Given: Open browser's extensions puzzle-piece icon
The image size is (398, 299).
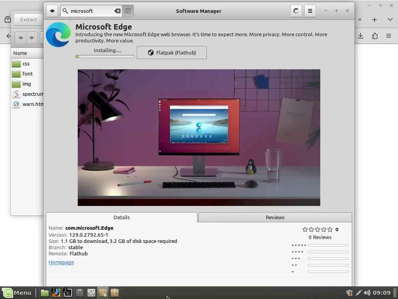Looking at the screenshot, I should [375, 36].
